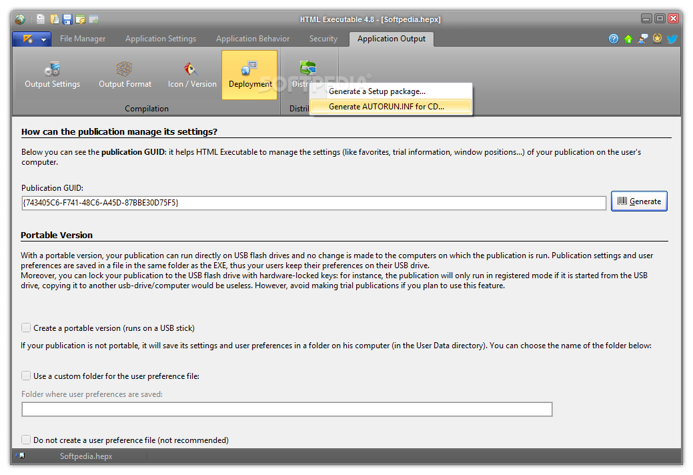The height and width of the screenshot is (475, 693).
Task: Select the Application Output tab
Action: tap(391, 39)
